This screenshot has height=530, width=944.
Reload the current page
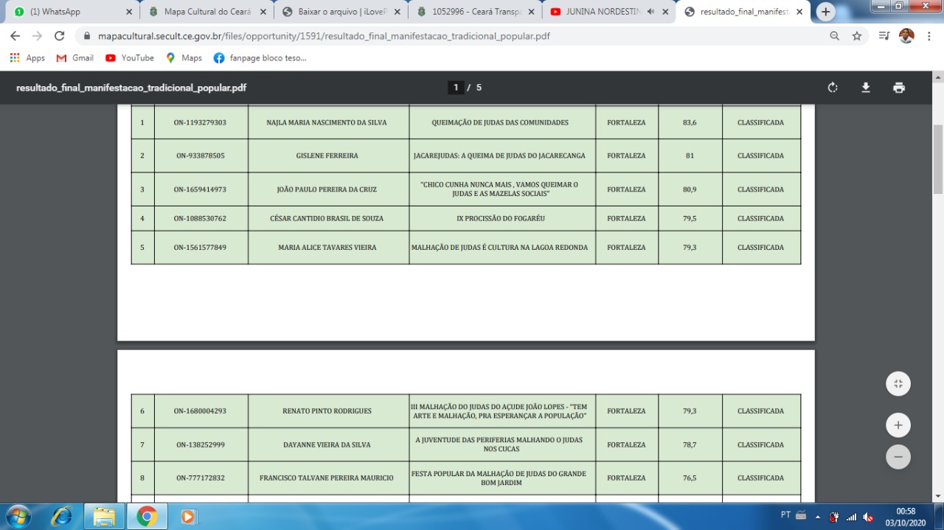pyautogui.click(x=60, y=36)
